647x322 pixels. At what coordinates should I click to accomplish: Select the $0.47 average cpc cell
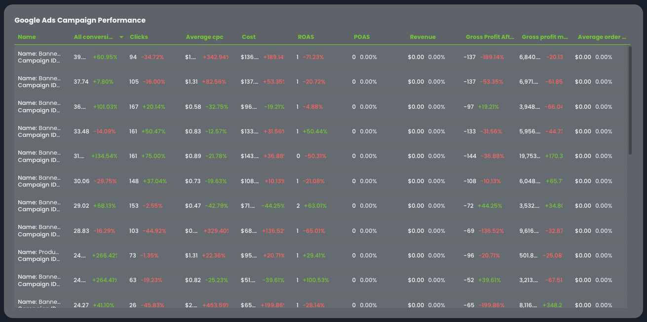[x=192, y=206]
